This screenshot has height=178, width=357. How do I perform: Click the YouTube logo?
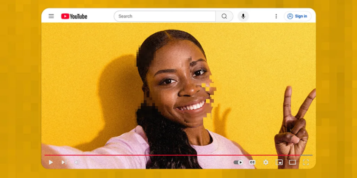pos(74,16)
